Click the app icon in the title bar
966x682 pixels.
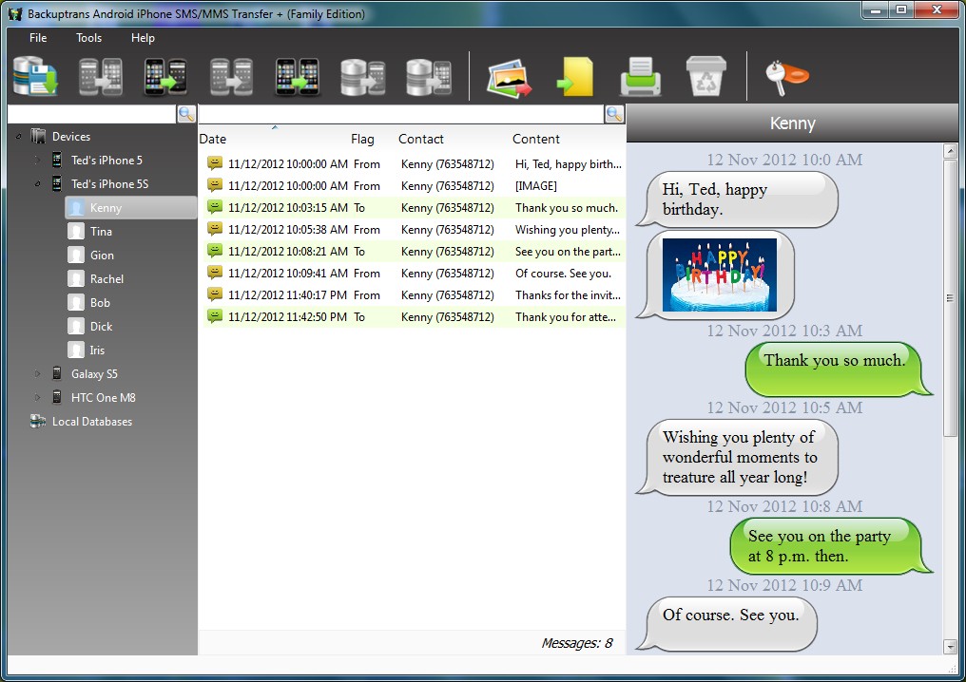(15, 13)
